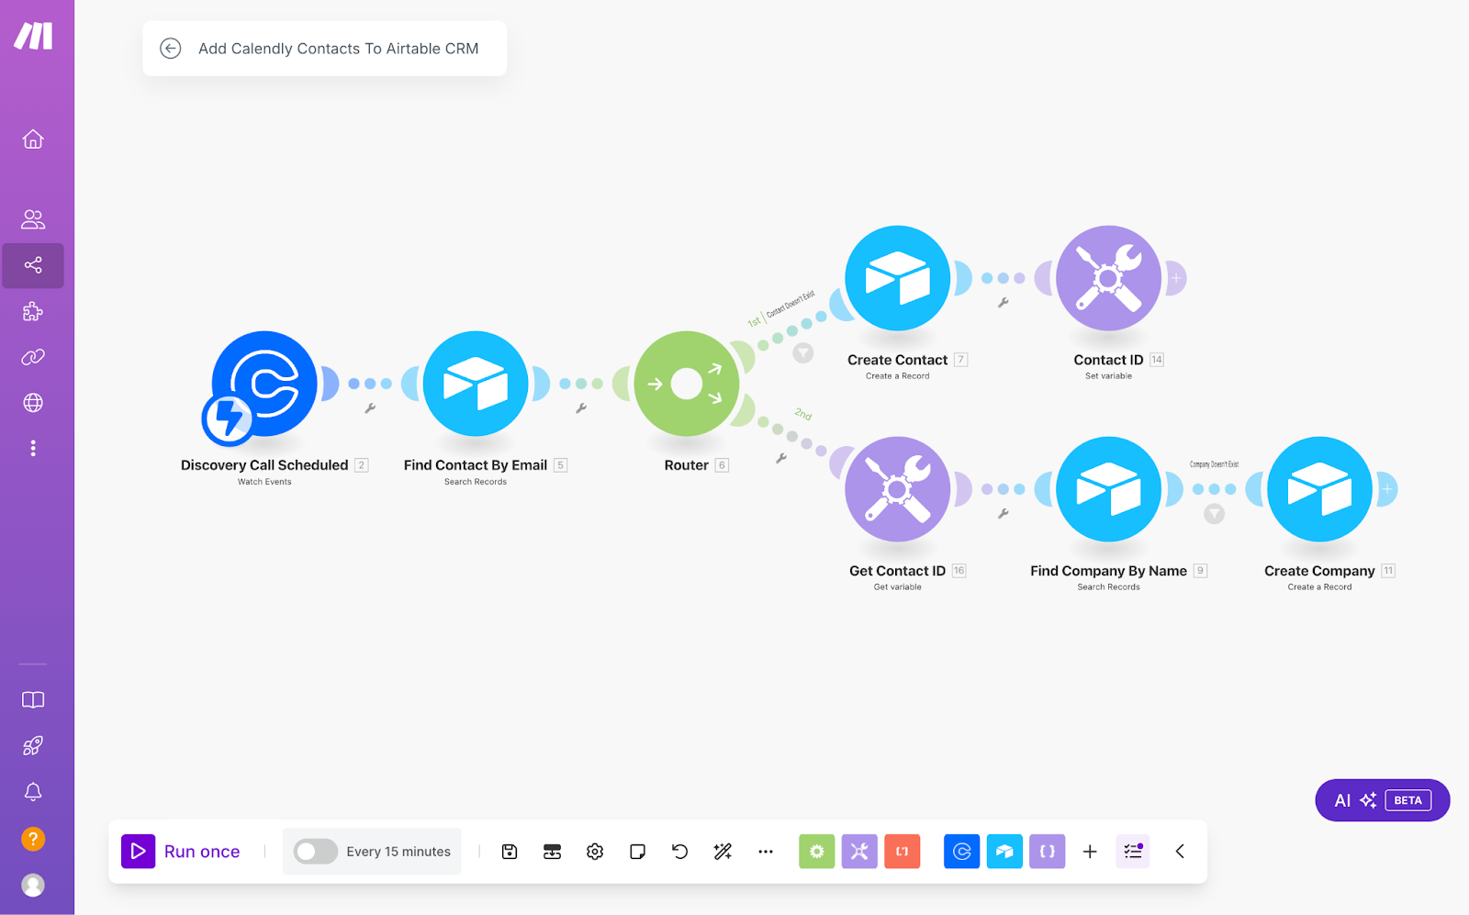Image resolution: width=1469 pixels, height=915 pixels.
Task: Open the toolbar three-dots More menu
Action: 766,852
